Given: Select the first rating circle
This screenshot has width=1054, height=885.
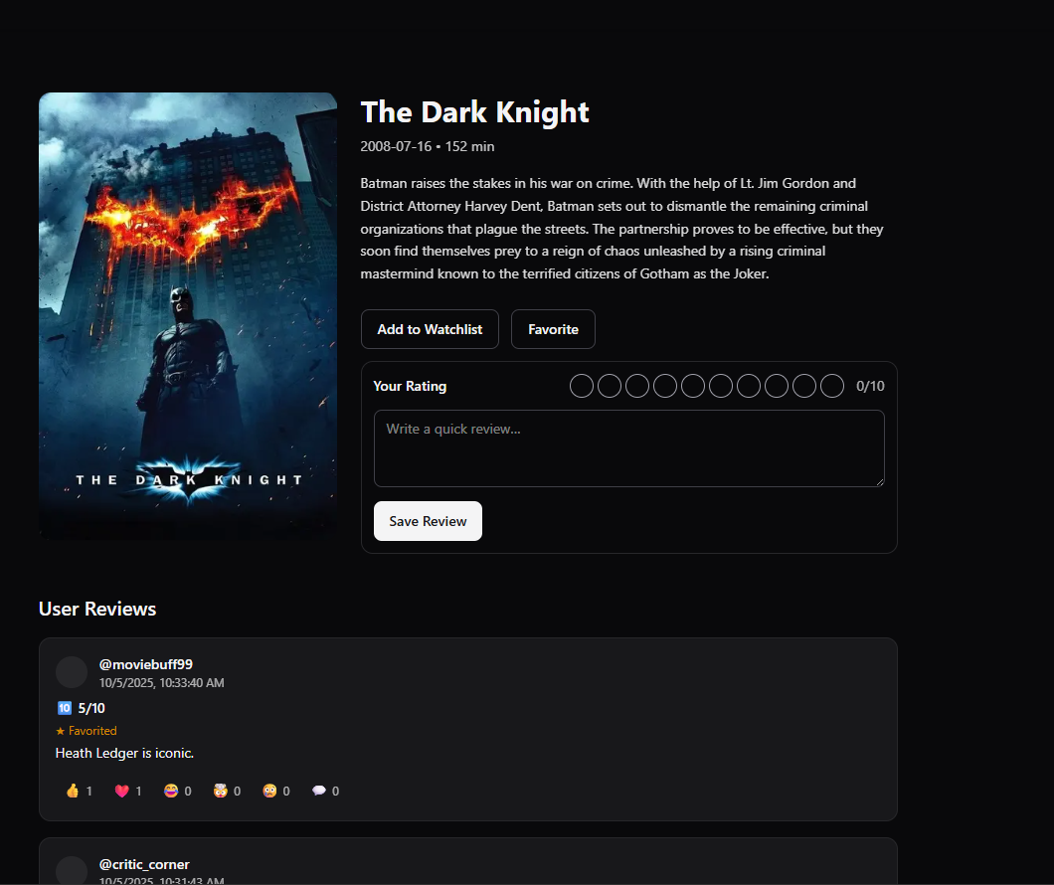Looking at the screenshot, I should click(x=582, y=386).
